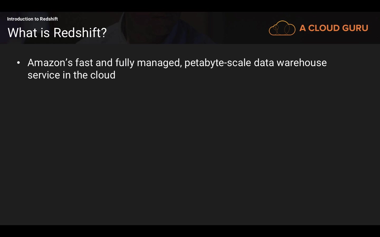Viewport: 380px width, 237px height.
Task: Click the words "data warehouse" on the slide
Action: click(x=290, y=63)
